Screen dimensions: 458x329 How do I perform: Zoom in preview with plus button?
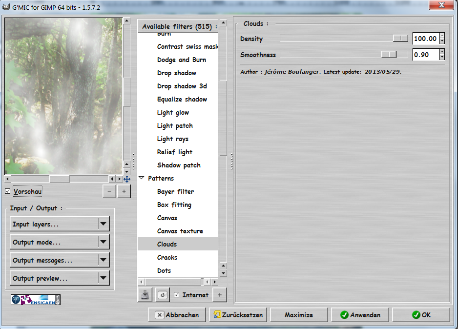tap(124, 191)
